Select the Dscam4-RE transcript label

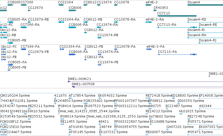208,24
